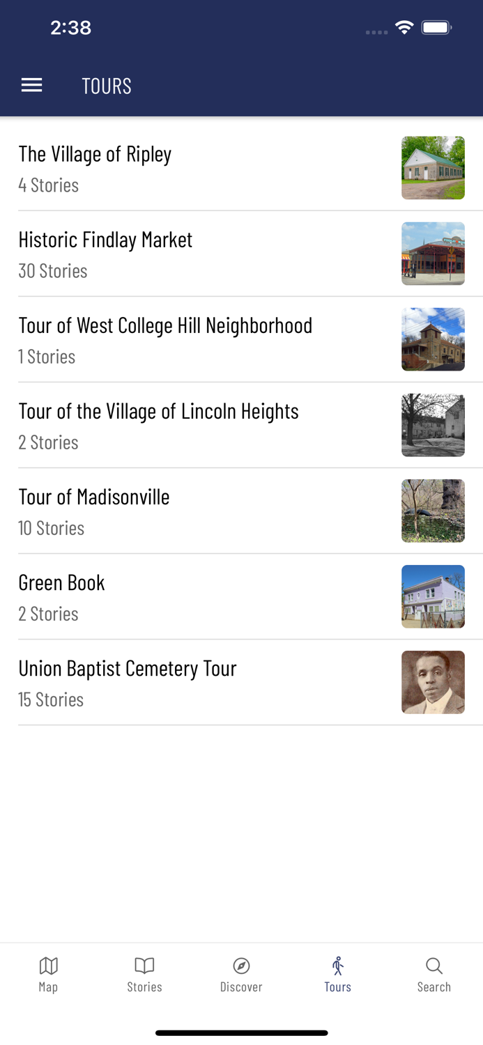Open the Search magnifier icon
Screen dimensions: 483x1045
coord(434,966)
